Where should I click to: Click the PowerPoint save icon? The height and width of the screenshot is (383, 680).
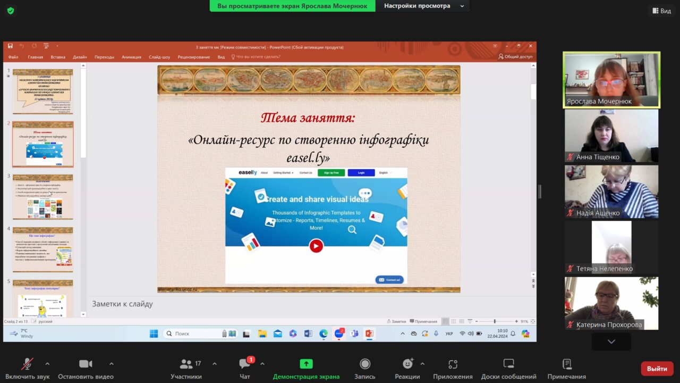tap(10, 46)
